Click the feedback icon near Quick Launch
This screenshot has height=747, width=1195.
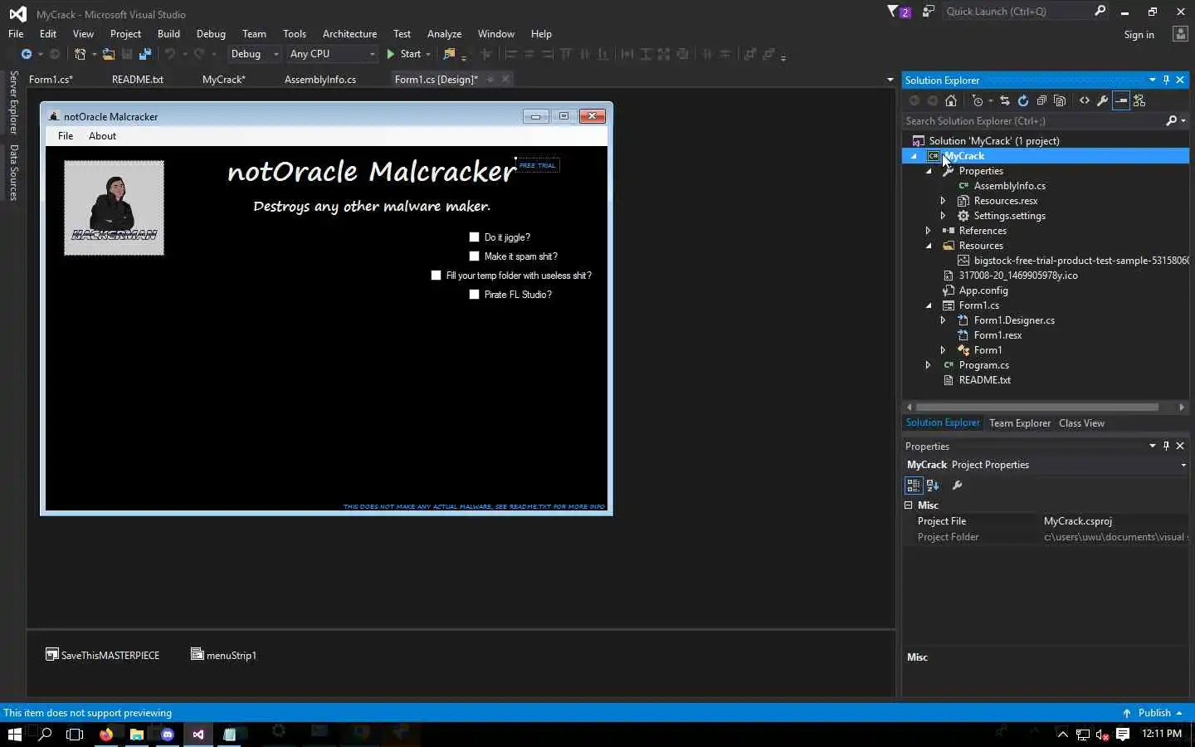click(x=928, y=12)
